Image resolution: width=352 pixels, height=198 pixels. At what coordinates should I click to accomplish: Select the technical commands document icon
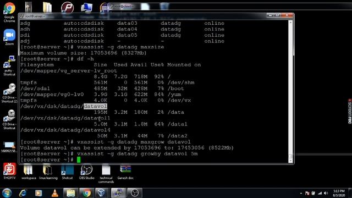tap(106, 174)
